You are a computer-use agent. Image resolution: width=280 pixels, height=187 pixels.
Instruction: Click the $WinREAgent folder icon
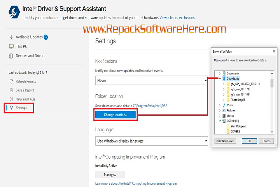click(228, 126)
